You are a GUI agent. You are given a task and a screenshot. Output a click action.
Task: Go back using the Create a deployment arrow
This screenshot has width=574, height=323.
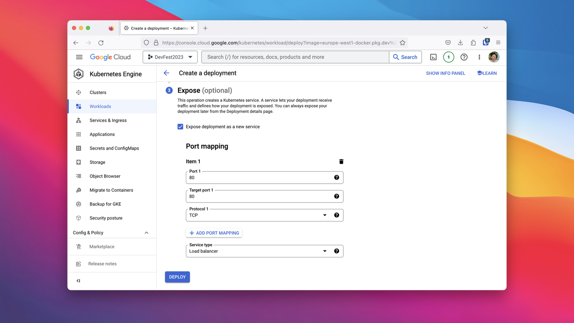pyautogui.click(x=167, y=73)
